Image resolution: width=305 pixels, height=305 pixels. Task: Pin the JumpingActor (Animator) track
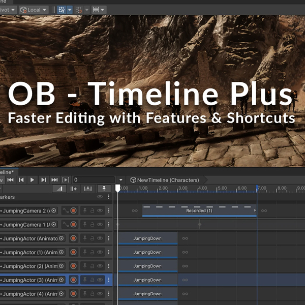coord(85,238)
